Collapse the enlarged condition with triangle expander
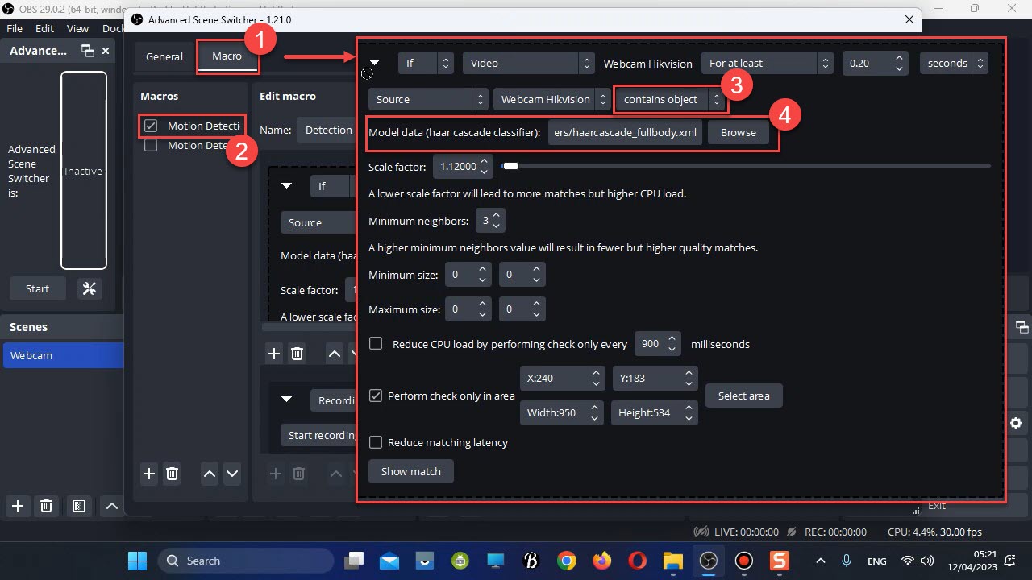The width and height of the screenshot is (1032, 580). tap(375, 63)
